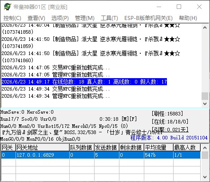Click the gateway table scroll-down arrow
Viewport: 210px width, 182px height.
pyautogui.click(x=205, y=177)
